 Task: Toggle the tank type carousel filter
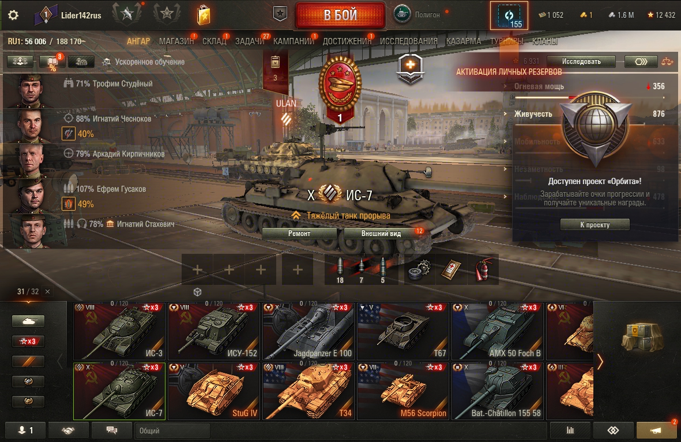(28, 321)
